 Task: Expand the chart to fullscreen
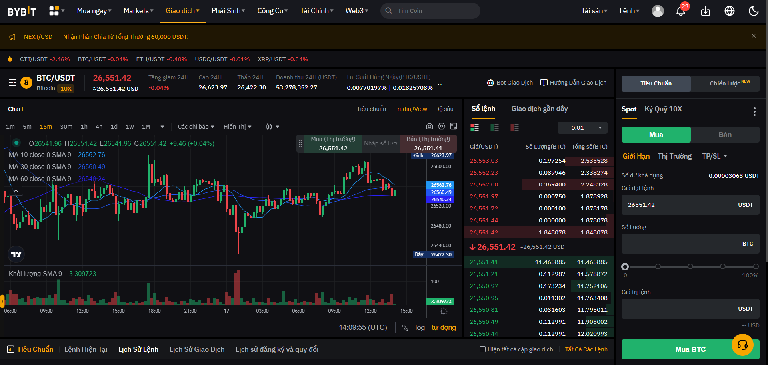tap(454, 126)
